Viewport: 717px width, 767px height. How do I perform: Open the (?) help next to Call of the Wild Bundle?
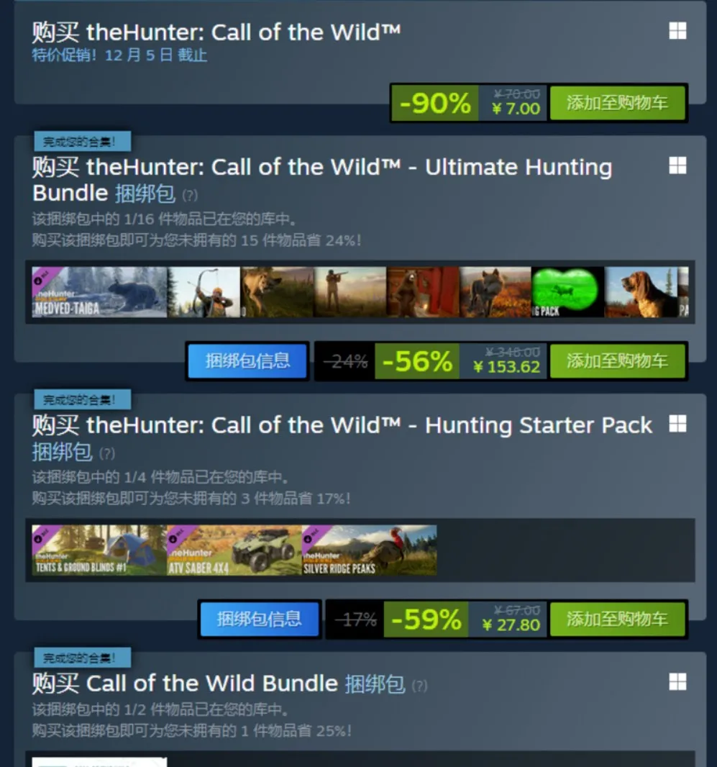tap(419, 686)
